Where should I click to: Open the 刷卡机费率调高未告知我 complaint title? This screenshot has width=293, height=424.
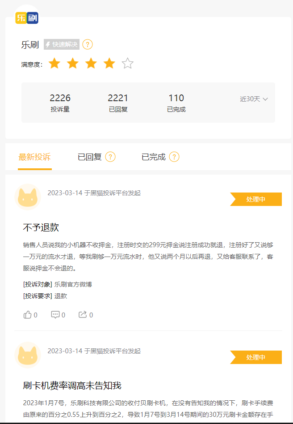tap(72, 385)
